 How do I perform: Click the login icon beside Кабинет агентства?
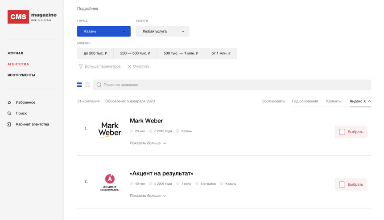pyautogui.click(x=9, y=124)
